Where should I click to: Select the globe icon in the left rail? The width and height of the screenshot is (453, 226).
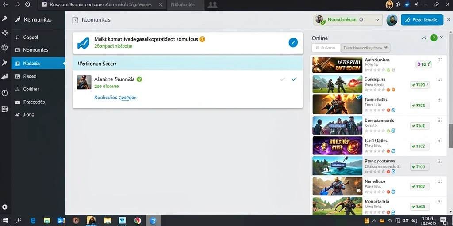(x=4, y=48)
